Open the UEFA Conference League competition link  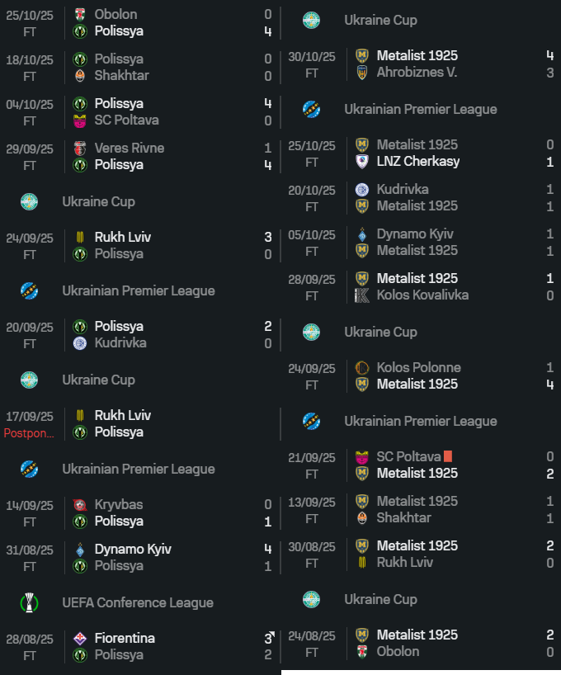click(x=137, y=602)
